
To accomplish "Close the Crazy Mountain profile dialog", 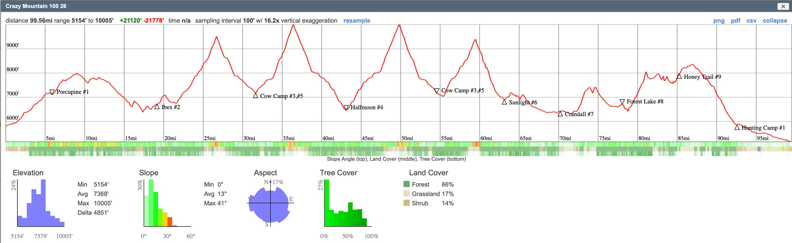I will [783, 6].
